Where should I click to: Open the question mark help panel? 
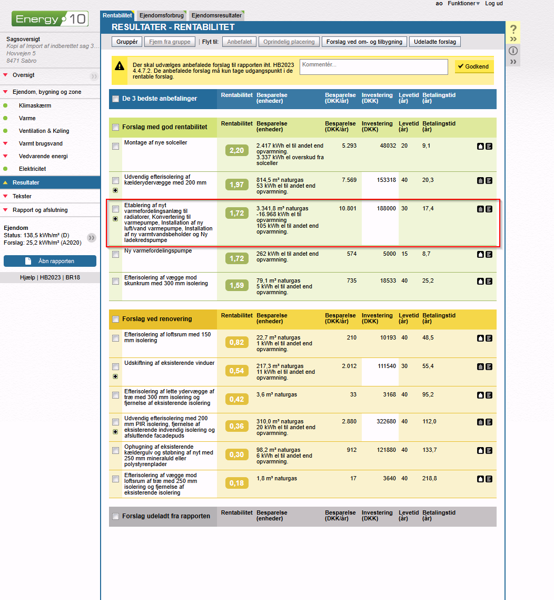coord(513,30)
